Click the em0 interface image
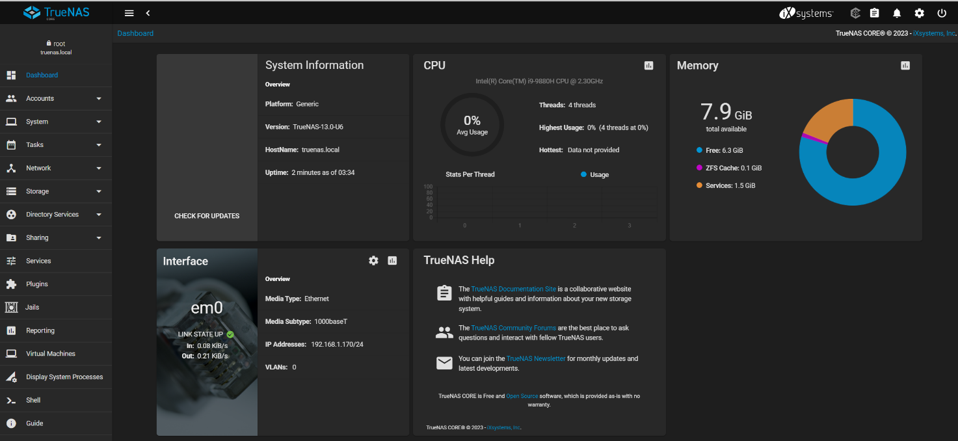This screenshot has width=958, height=441. click(x=207, y=342)
